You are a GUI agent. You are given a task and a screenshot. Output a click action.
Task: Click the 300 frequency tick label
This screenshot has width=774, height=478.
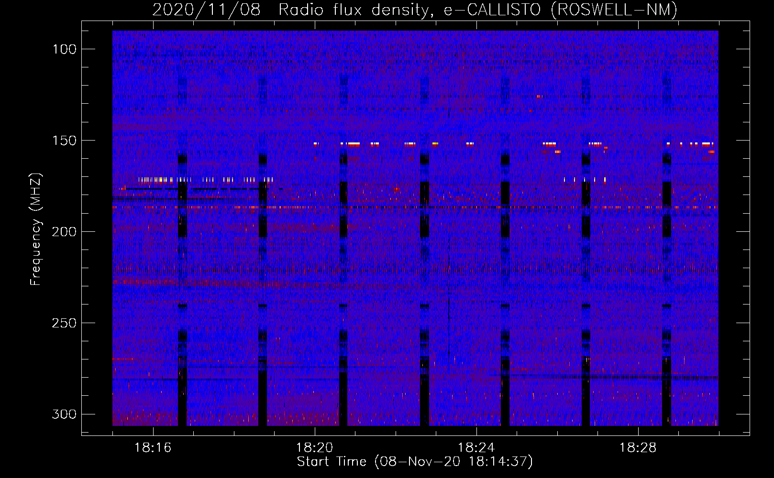pyautogui.click(x=64, y=414)
